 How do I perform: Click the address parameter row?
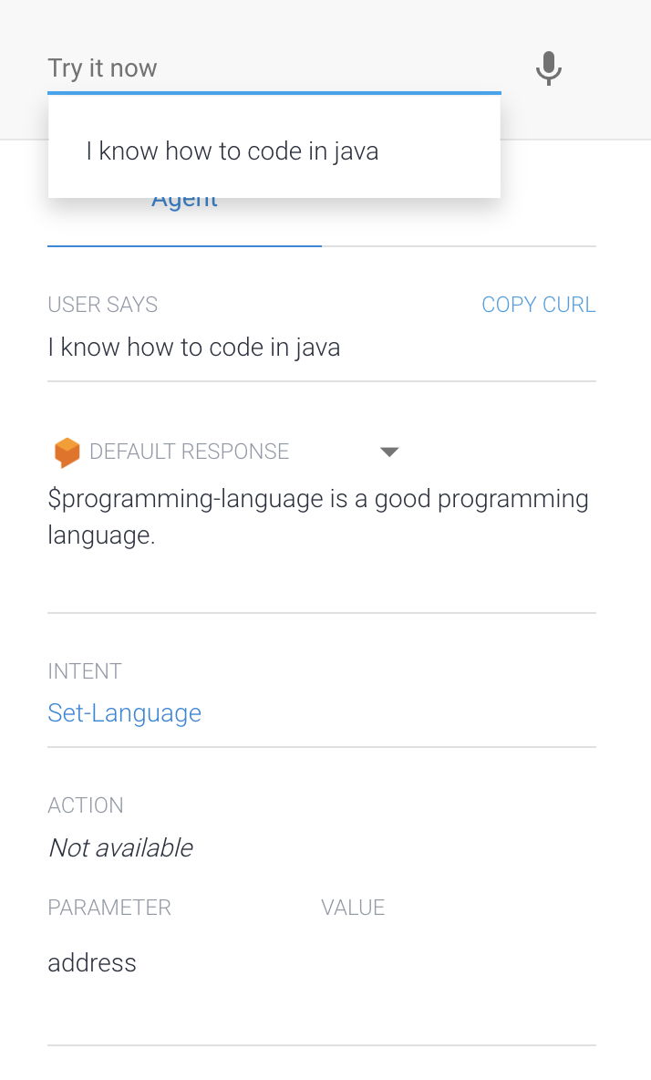coord(91,962)
